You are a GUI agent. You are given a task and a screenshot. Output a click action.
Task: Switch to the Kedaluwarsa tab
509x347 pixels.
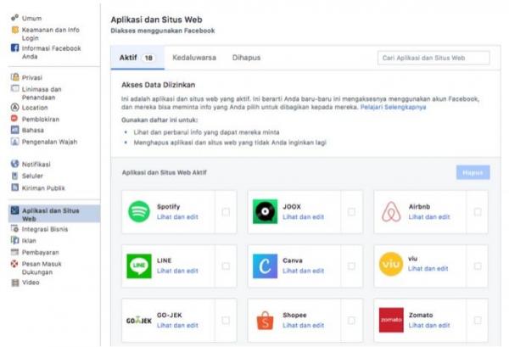click(194, 58)
